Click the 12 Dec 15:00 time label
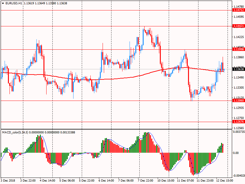 point(224,181)
